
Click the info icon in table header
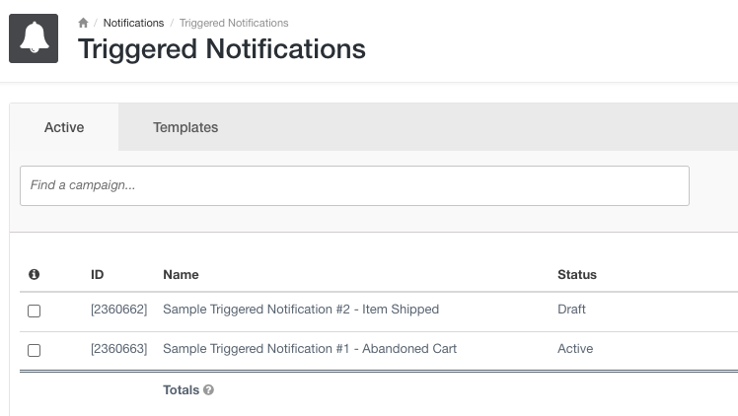coord(34,274)
